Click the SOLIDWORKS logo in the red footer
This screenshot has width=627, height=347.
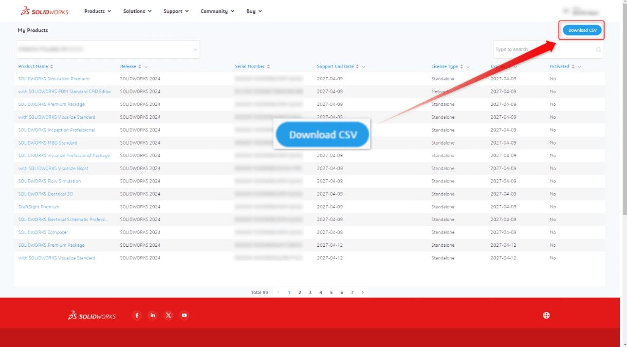point(92,316)
